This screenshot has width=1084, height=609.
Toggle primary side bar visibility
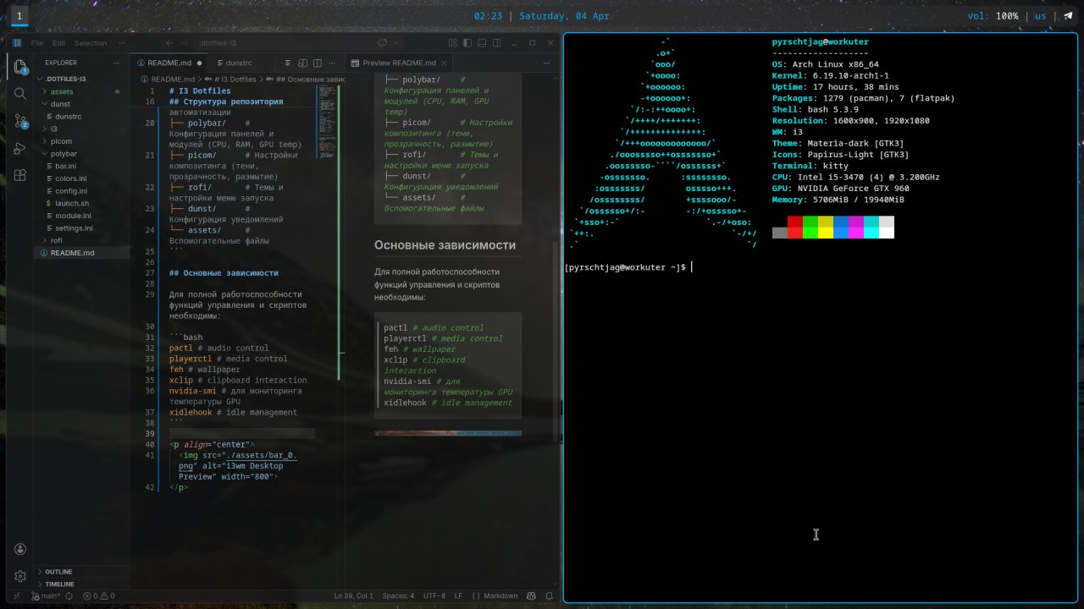467,43
